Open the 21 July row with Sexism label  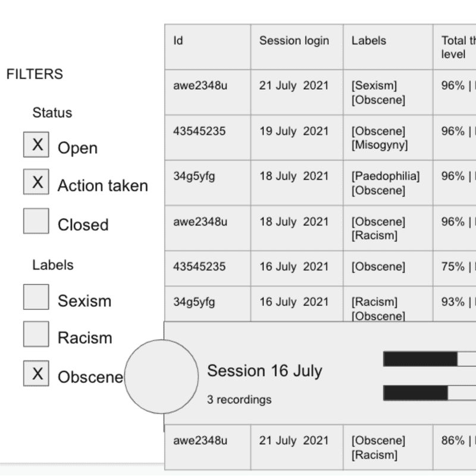[320, 92]
